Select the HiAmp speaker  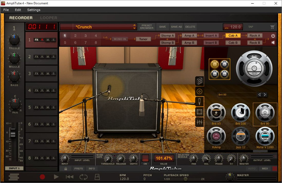(216, 137)
